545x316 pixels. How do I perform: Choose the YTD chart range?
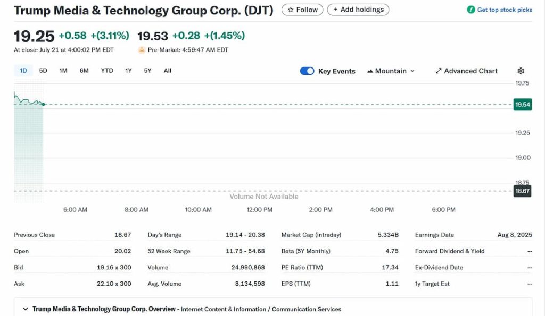coord(107,71)
